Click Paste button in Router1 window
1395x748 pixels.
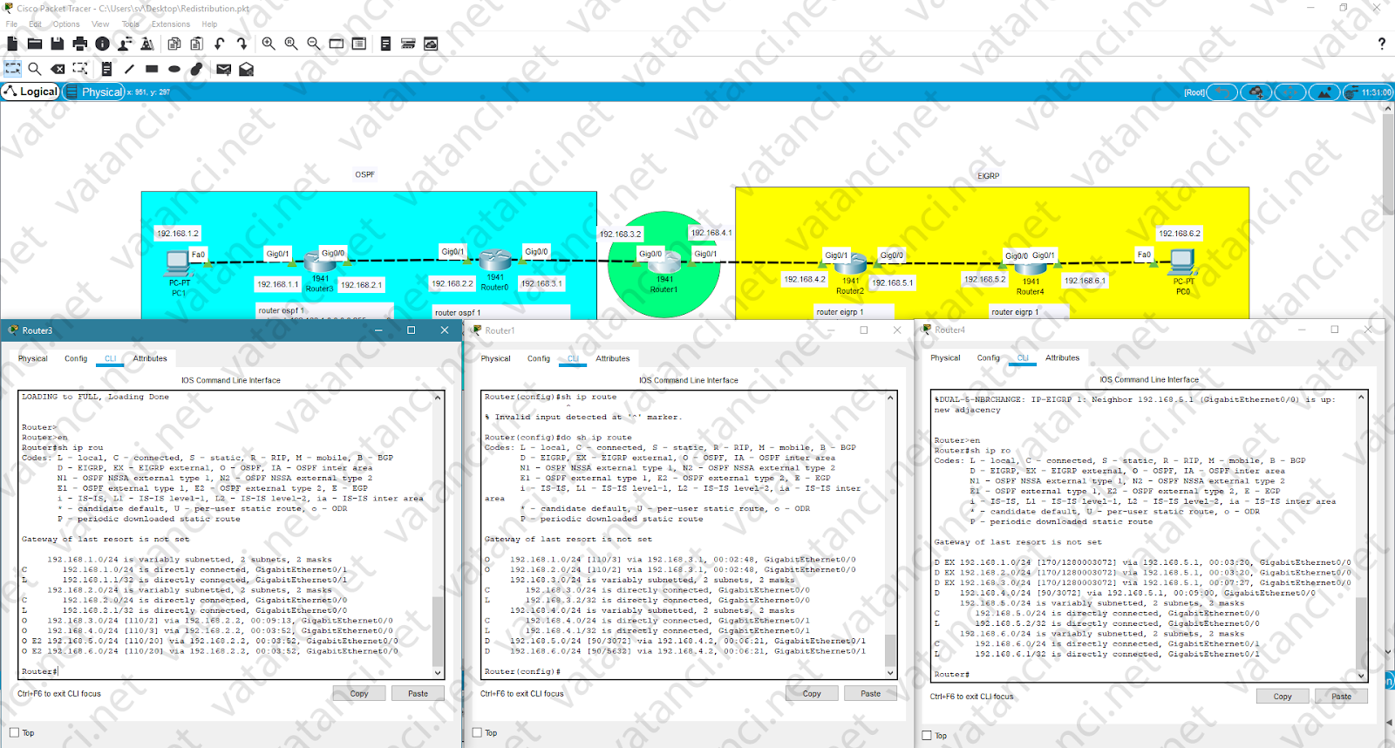[871, 694]
